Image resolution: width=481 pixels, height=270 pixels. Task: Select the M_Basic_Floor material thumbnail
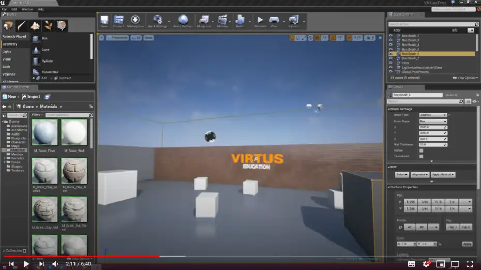pyautogui.click(x=44, y=132)
